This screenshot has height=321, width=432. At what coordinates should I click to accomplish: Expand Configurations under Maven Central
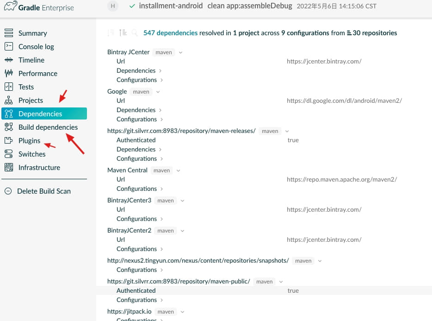(x=140, y=189)
